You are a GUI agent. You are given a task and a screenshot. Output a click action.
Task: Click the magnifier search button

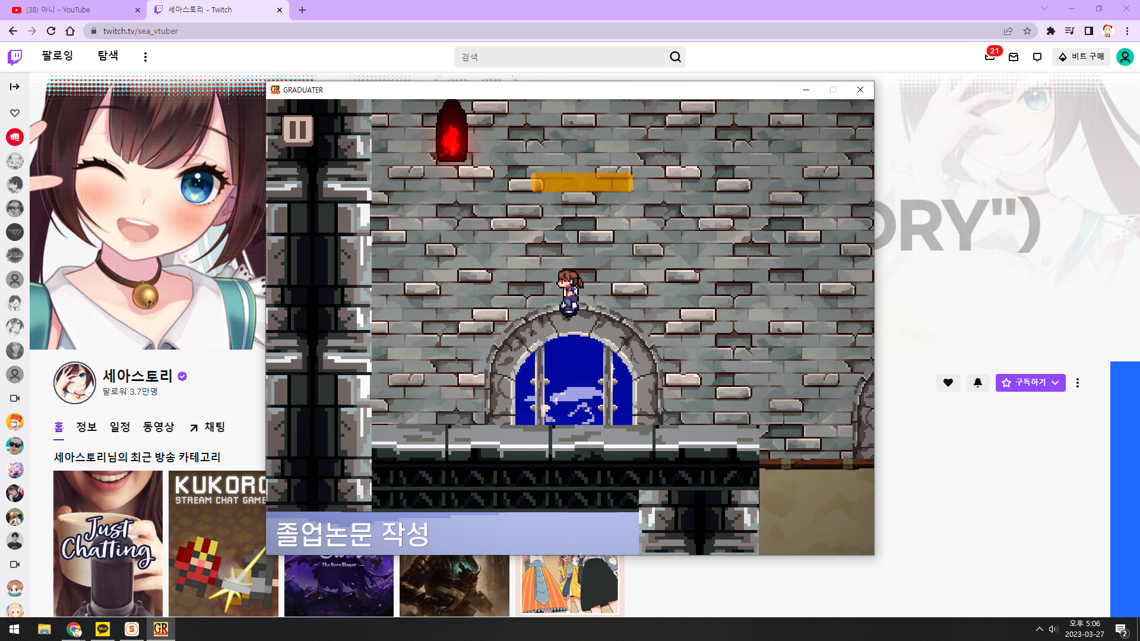pos(676,57)
